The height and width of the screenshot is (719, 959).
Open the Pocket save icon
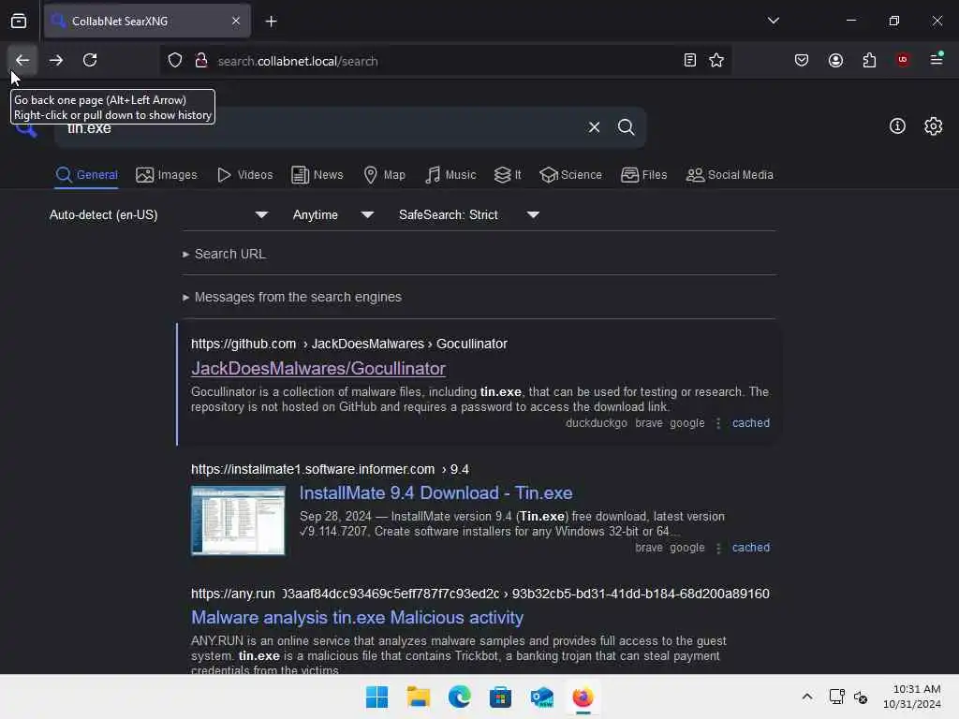coord(802,60)
